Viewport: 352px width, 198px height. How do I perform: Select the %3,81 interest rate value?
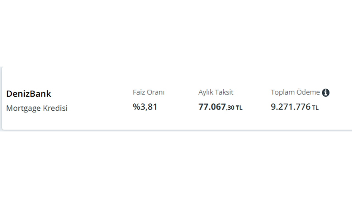[x=145, y=107]
